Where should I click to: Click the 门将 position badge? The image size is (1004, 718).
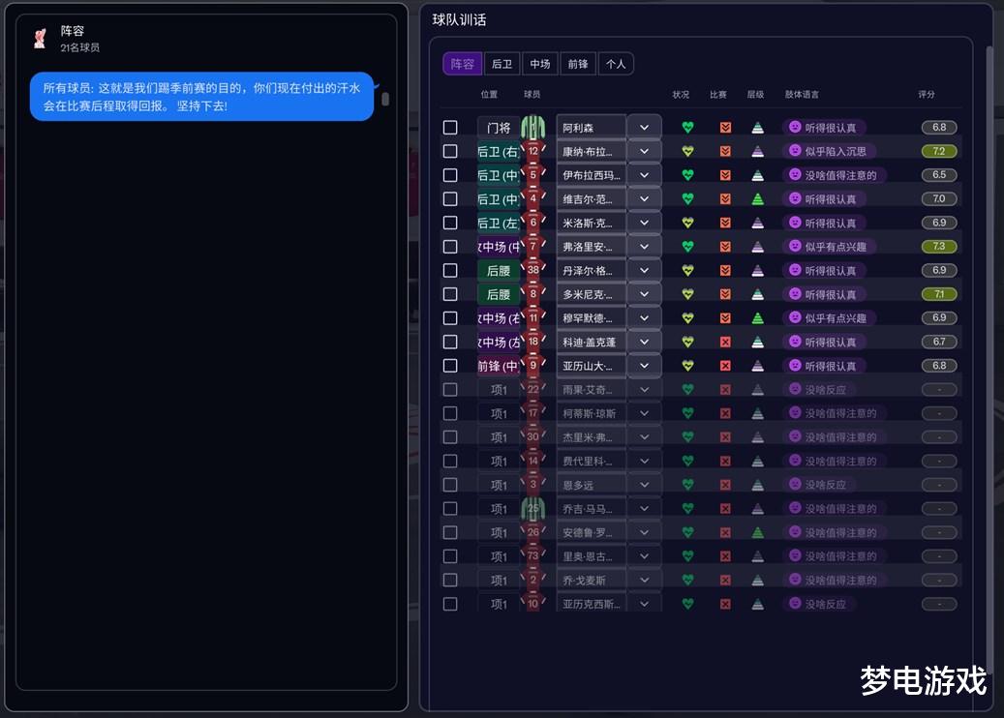point(499,128)
